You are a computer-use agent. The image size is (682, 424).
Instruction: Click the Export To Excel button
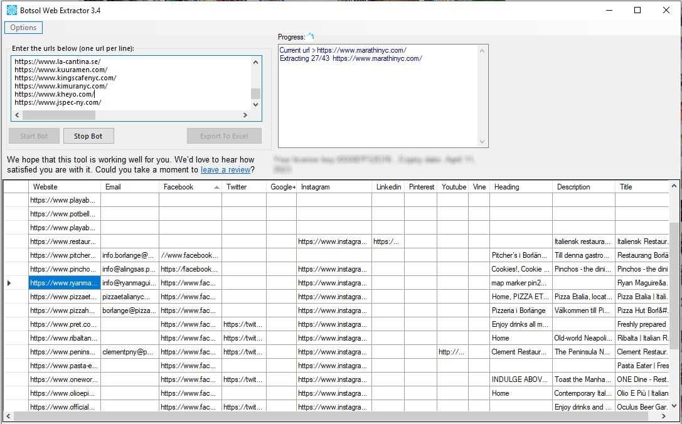(x=224, y=136)
